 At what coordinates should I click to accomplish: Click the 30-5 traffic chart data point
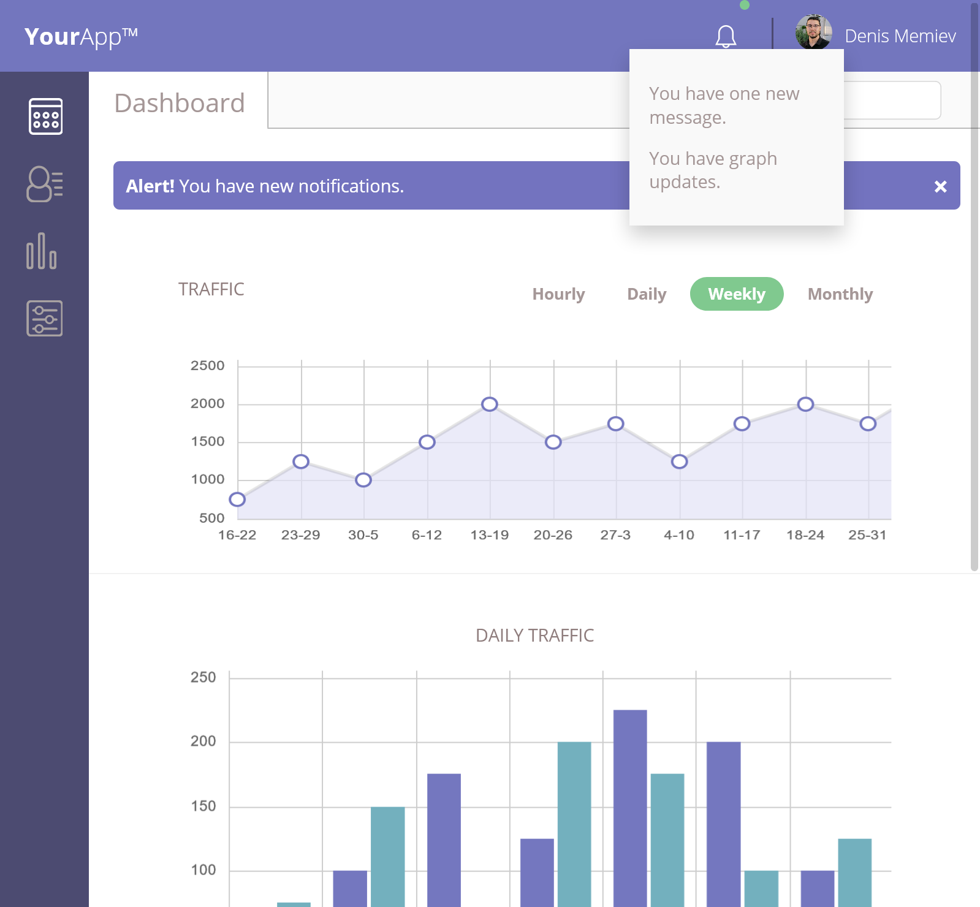(x=363, y=480)
